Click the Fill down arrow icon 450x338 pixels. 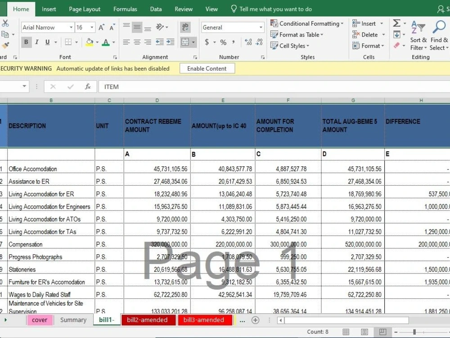(x=396, y=35)
